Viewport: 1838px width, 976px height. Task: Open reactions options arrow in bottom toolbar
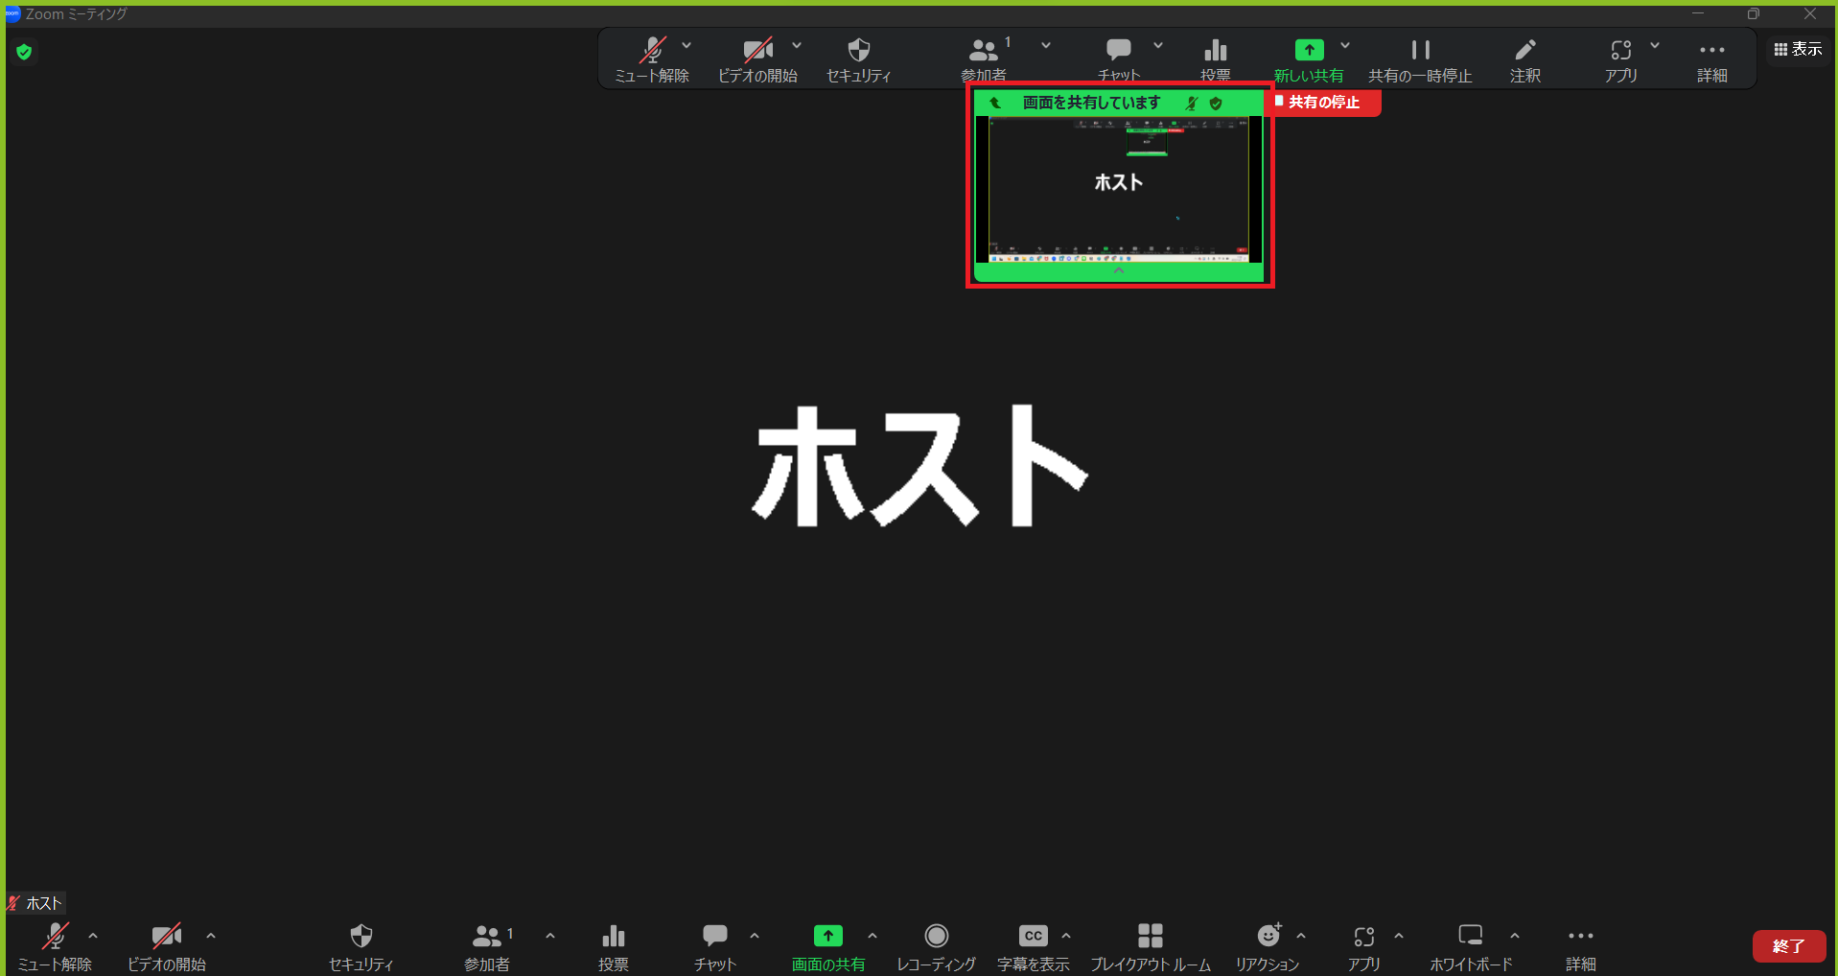(1301, 936)
